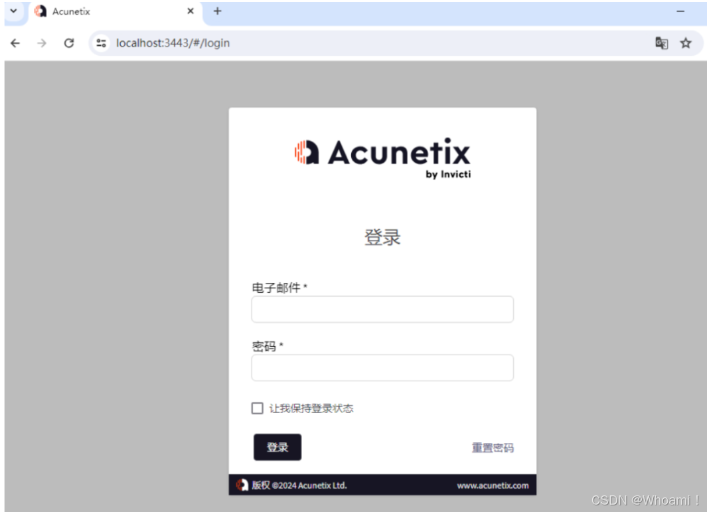Close the Acunetix tab
The height and width of the screenshot is (512, 707).
pos(191,11)
